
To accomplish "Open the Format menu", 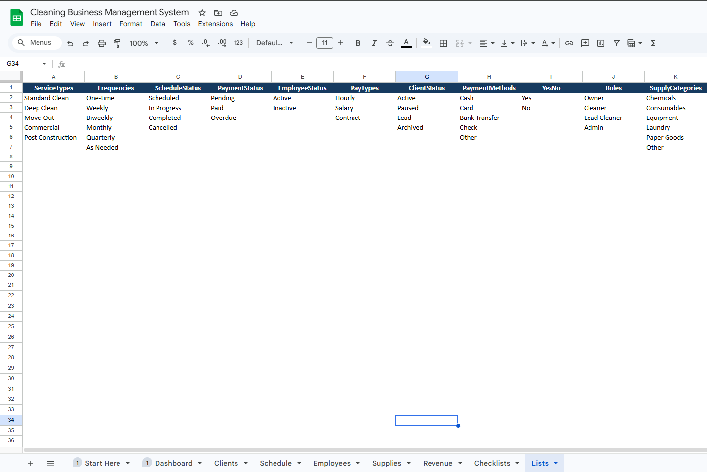I will [131, 24].
